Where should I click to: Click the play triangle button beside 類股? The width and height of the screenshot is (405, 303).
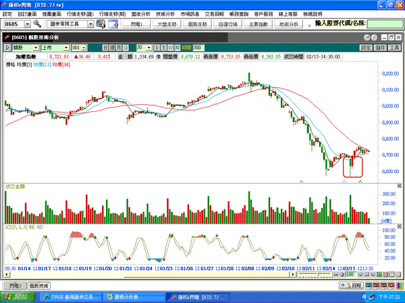(7, 48)
